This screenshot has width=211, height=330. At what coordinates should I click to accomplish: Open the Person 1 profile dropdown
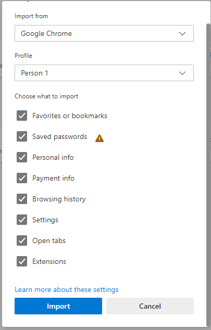click(x=104, y=73)
